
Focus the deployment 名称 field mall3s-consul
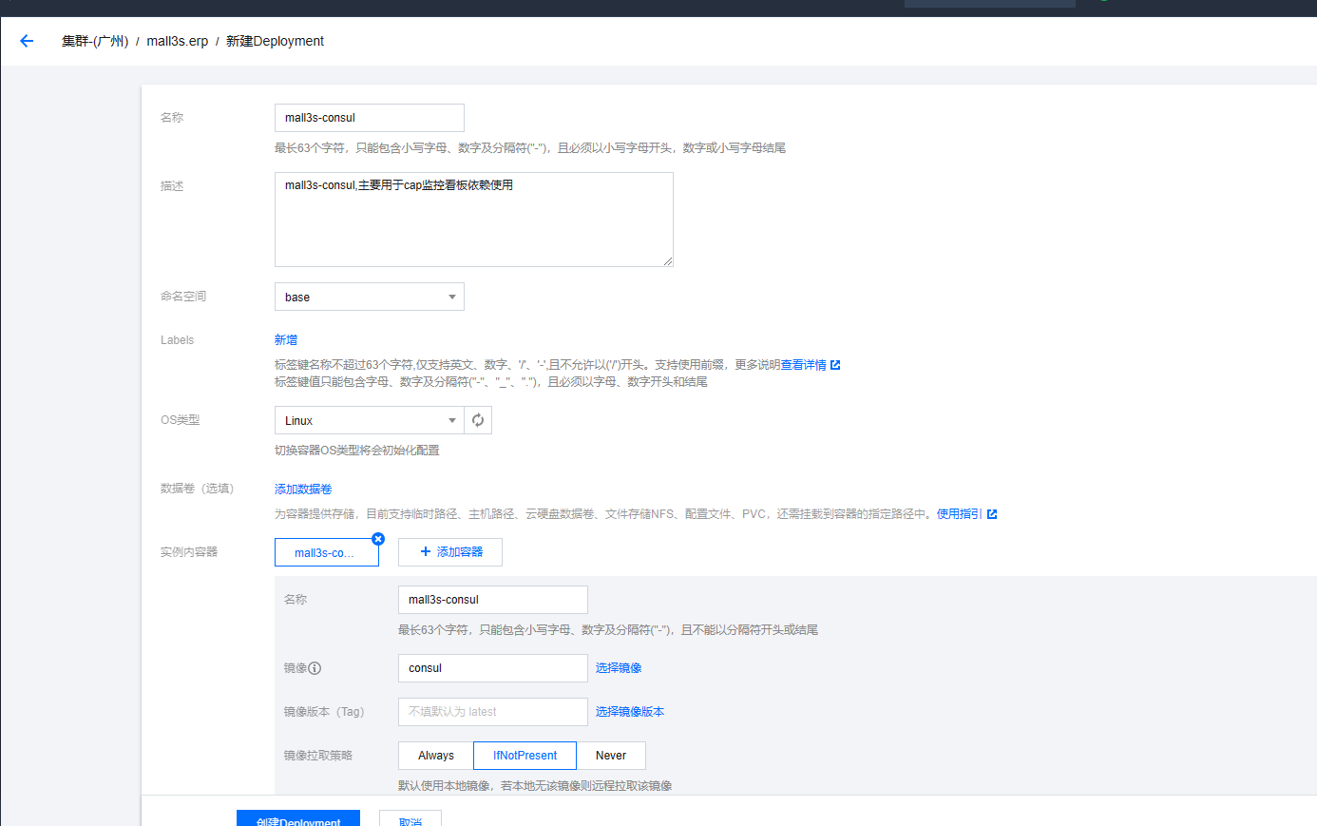click(370, 118)
